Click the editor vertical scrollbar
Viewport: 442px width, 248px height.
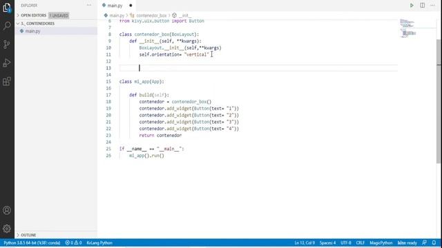(439, 101)
